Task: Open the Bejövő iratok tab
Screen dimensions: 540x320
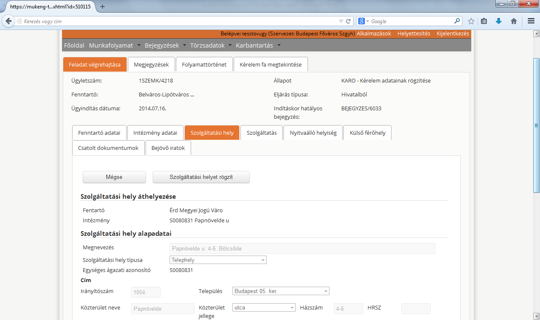Action: [x=168, y=148]
